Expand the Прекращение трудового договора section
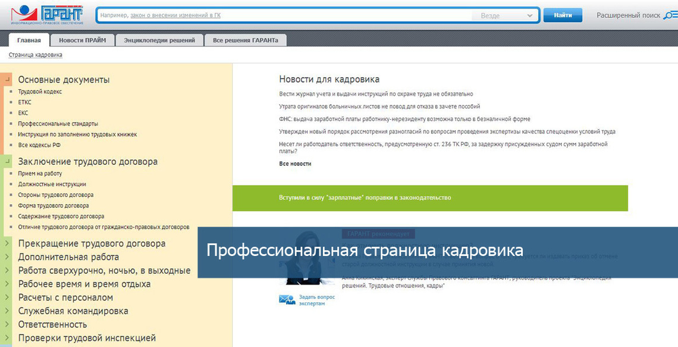The image size is (678, 347). tap(7, 243)
